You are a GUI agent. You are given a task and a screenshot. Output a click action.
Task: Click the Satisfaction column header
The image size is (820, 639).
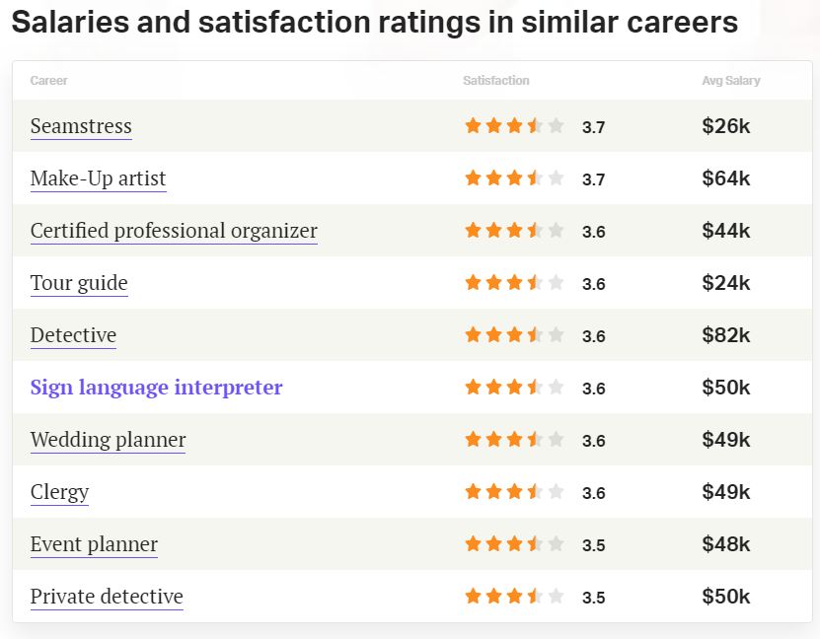coord(496,81)
